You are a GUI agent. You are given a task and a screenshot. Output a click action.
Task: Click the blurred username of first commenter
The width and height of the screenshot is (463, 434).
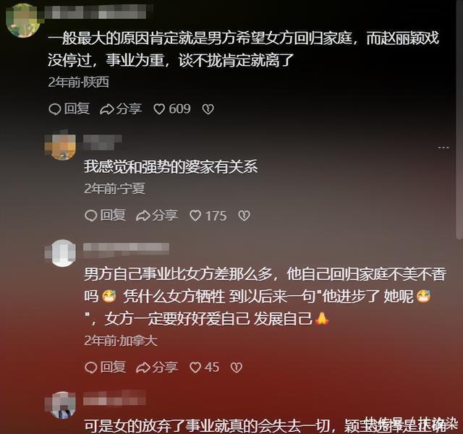pos(99,12)
